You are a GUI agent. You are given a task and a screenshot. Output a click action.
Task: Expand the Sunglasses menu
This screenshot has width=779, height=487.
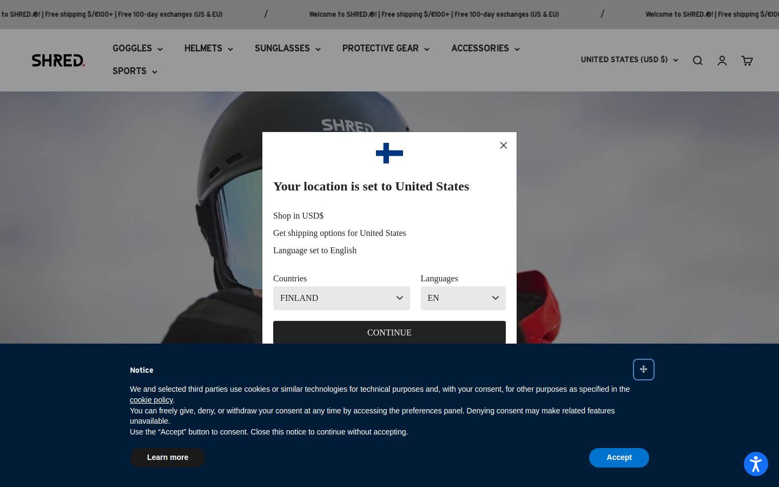(x=288, y=49)
